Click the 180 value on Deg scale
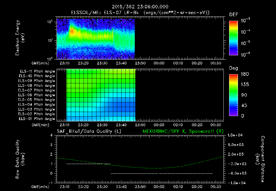The image size is (276, 191). 245,74
